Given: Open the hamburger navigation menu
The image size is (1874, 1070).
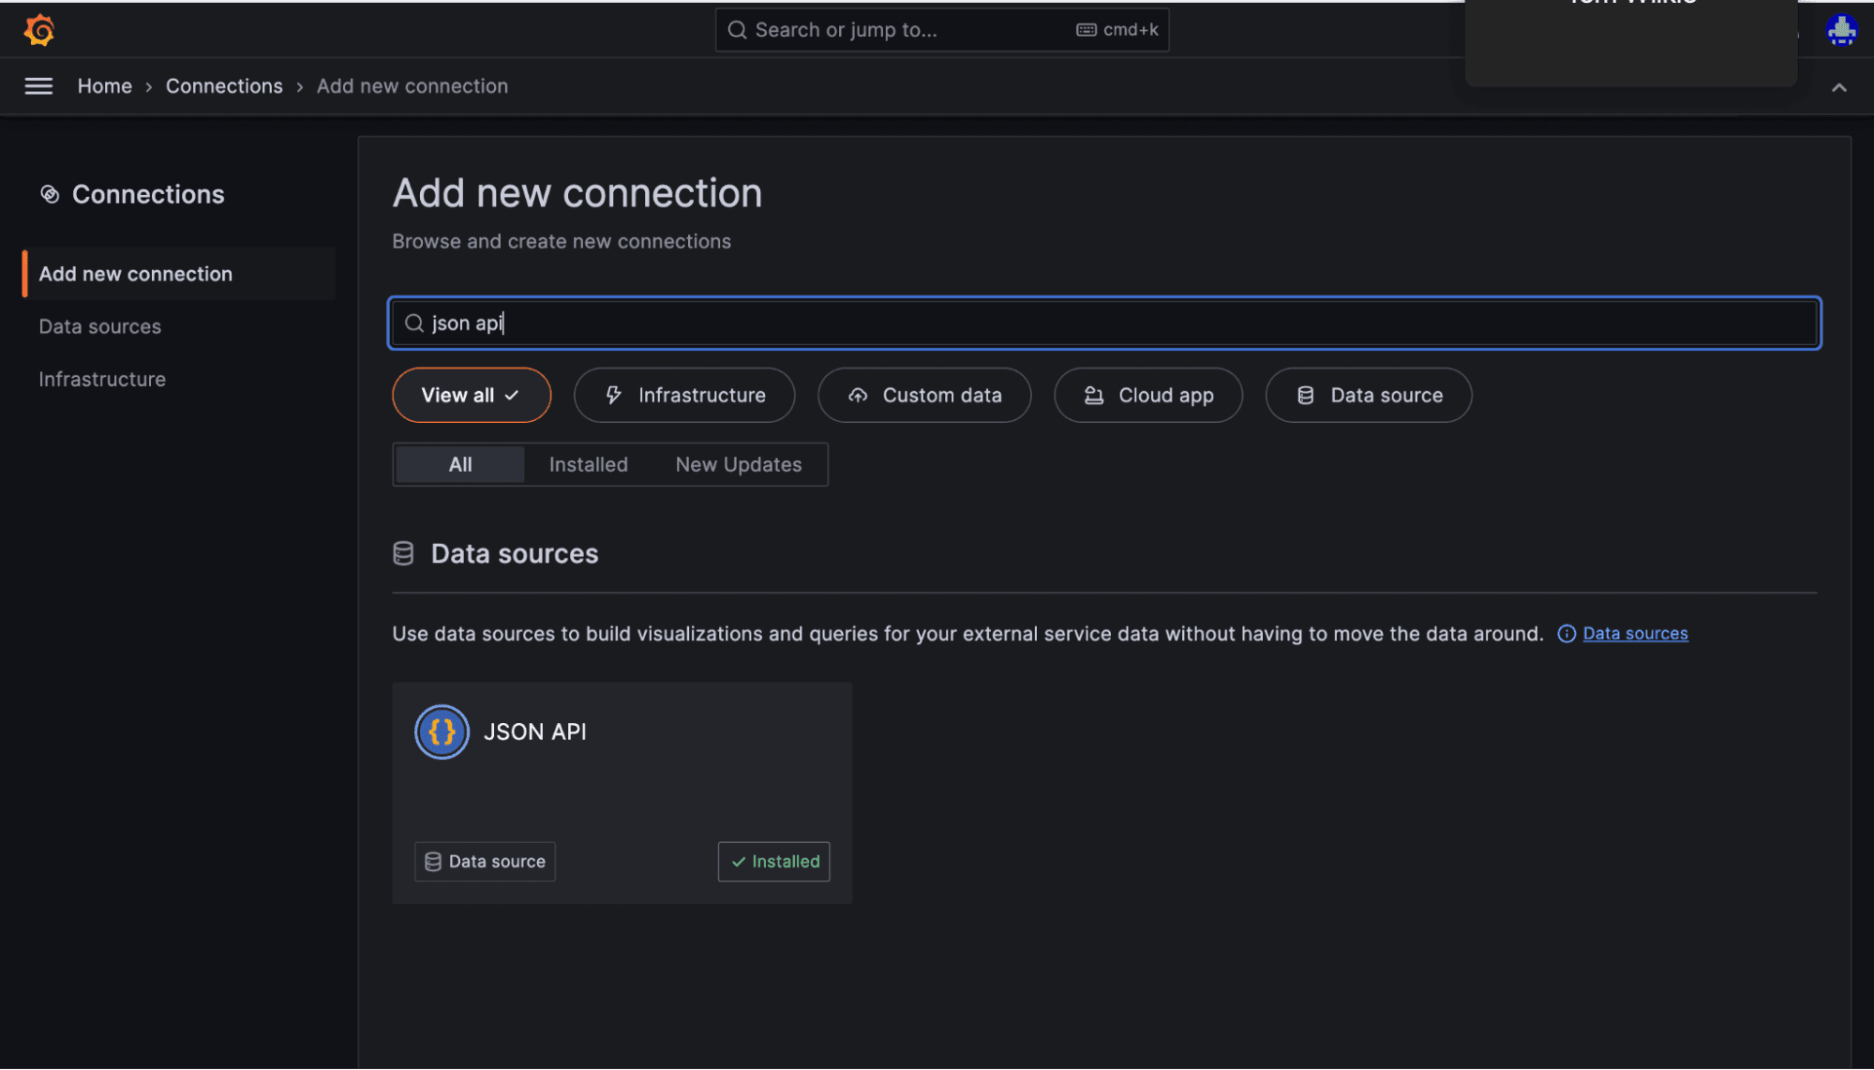Looking at the screenshot, I should 38,85.
